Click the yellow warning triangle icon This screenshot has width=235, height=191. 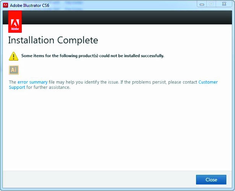(x=13, y=56)
